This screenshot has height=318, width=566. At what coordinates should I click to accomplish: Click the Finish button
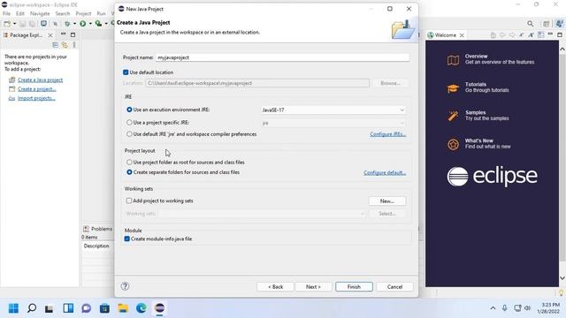[x=354, y=286]
